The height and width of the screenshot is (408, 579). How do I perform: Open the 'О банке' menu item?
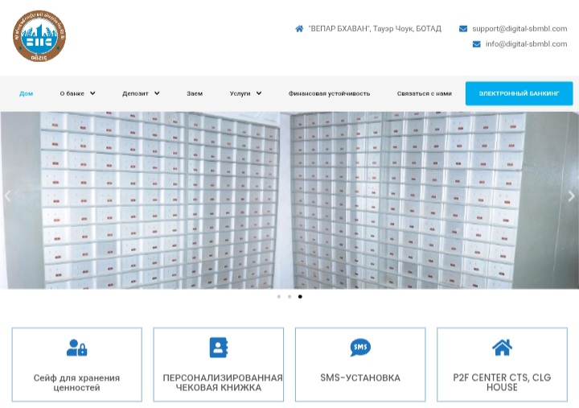click(72, 93)
